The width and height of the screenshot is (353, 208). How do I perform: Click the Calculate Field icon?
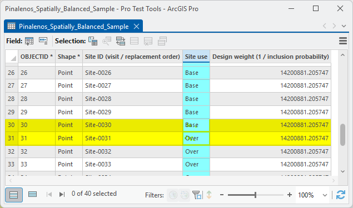(43, 41)
